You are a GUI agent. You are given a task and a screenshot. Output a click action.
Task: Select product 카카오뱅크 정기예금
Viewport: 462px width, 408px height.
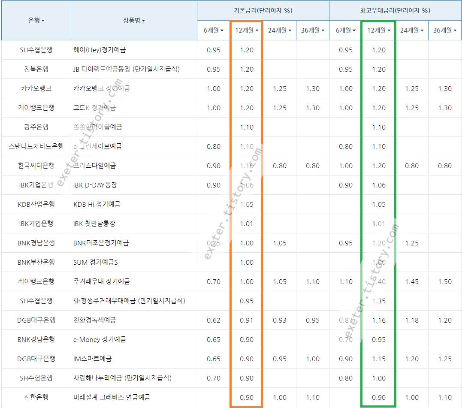click(102, 88)
